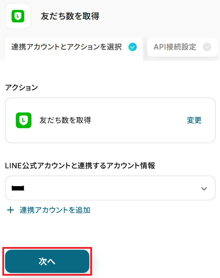This screenshot has width=220, height=278.
Task: Click the LINE公式アカウントと連携するアカウント情報 label
Action: [80, 166]
